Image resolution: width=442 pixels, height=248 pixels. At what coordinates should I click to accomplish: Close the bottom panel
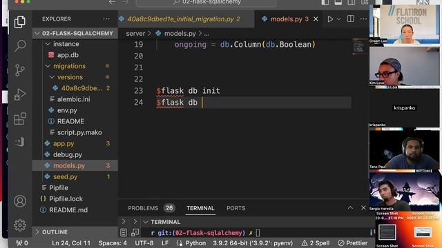point(363,208)
